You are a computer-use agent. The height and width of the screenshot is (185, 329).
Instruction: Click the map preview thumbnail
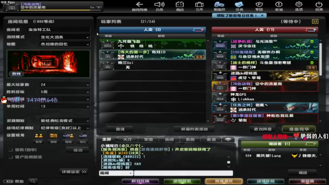(x=49, y=64)
